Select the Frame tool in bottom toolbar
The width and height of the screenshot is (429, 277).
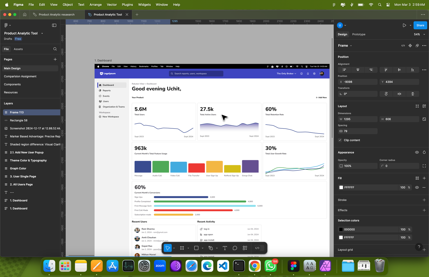[182, 248]
